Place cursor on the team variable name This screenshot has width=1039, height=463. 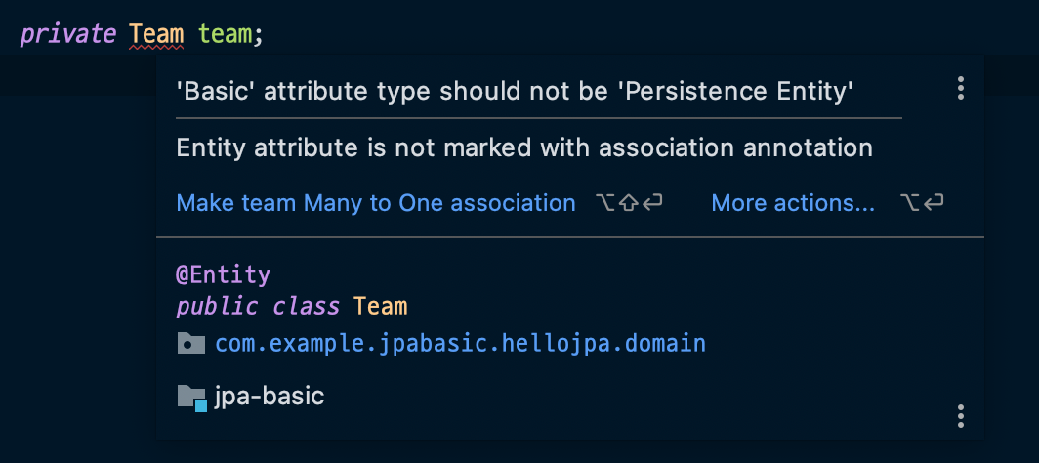click(x=226, y=35)
